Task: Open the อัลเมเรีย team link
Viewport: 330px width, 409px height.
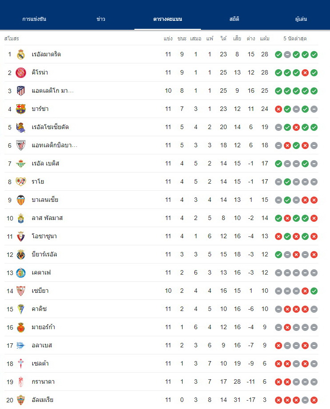Action: (43, 400)
